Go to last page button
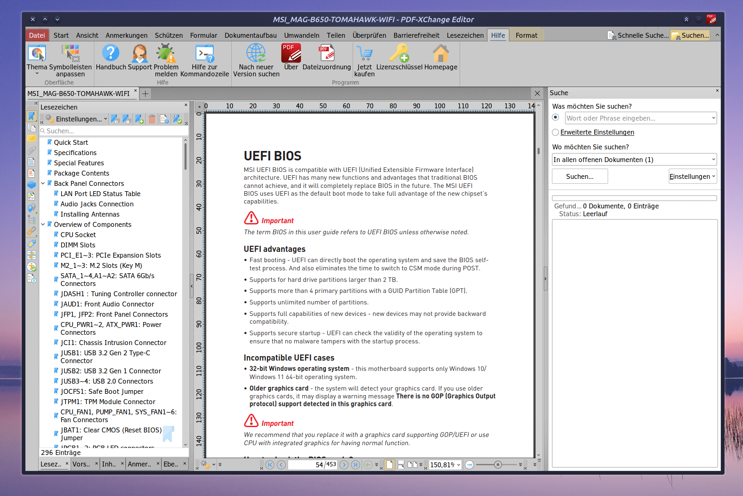Image resolution: width=743 pixels, height=496 pixels. click(x=356, y=464)
